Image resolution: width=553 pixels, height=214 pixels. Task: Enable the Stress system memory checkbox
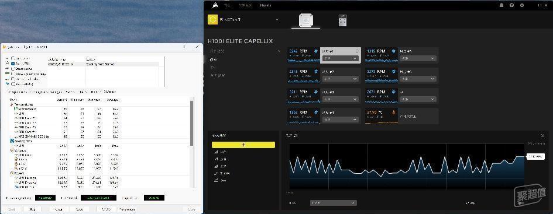pyautogui.click(x=13, y=74)
